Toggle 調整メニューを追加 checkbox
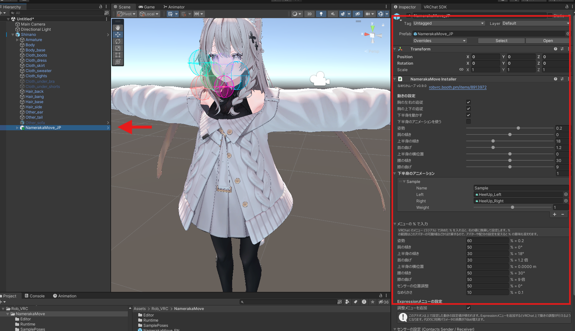 pyautogui.click(x=468, y=308)
